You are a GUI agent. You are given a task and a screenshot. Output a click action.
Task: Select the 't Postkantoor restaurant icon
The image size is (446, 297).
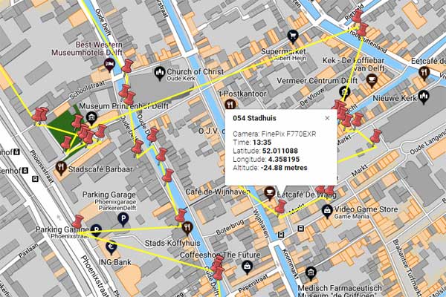pos(230,105)
